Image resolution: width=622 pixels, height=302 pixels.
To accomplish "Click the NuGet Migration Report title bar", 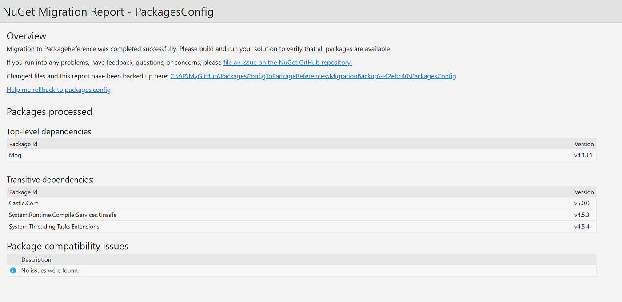I will [108, 11].
